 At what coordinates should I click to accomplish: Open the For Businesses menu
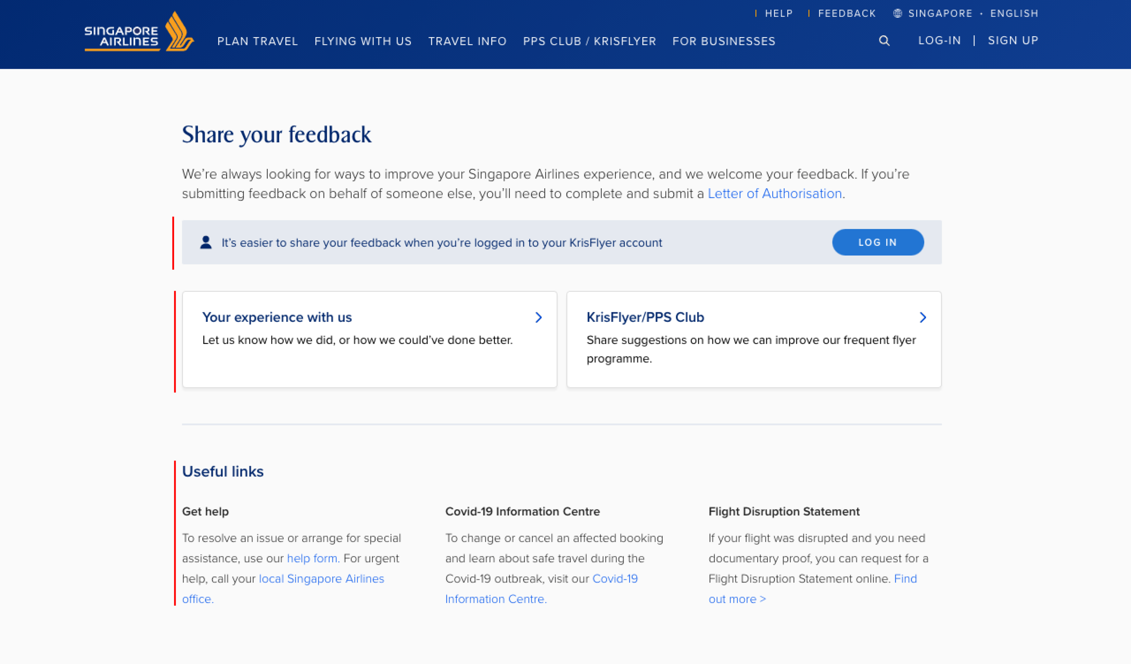pyautogui.click(x=724, y=41)
